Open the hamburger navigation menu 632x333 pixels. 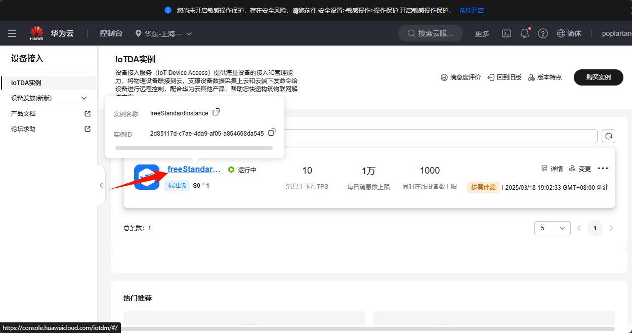coord(12,33)
